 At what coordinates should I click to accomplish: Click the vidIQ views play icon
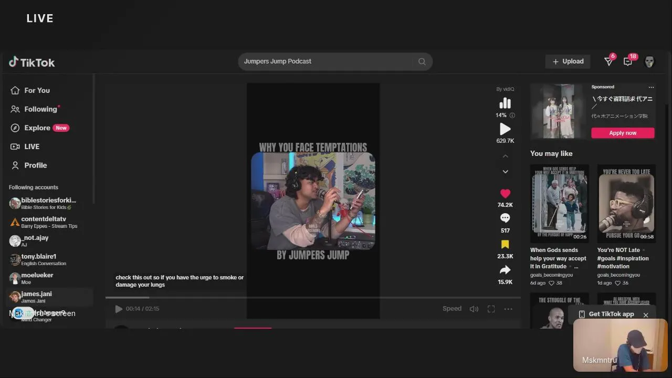pyautogui.click(x=505, y=129)
